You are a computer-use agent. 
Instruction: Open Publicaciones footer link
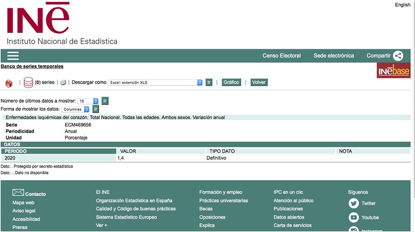(x=288, y=209)
